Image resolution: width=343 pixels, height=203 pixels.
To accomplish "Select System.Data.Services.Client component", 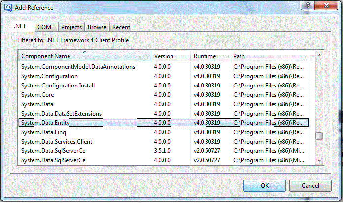I will pos(164,142).
